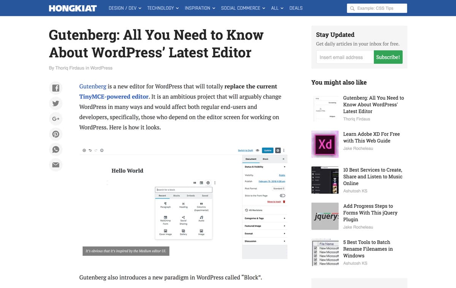Image resolution: width=456 pixels, height=288 pixels.
Task: Click Ashutosh KS under batch rename article
Action: coord(355,263)
